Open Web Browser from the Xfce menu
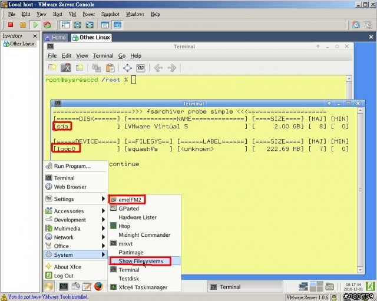Viewport: 377px width, 301px height. coord(75,187)
